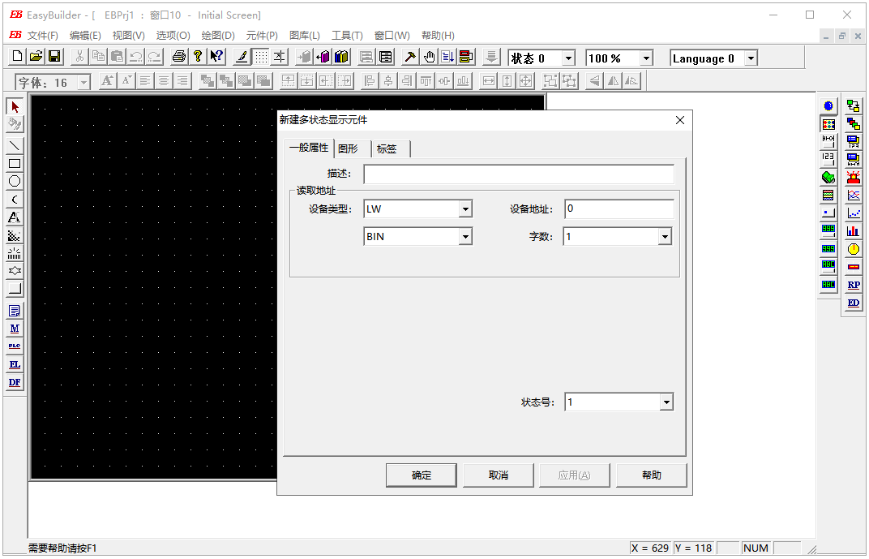Select the Meter display clock icon
This screenshot has height=559, width=869.
(x=854, y=249)
